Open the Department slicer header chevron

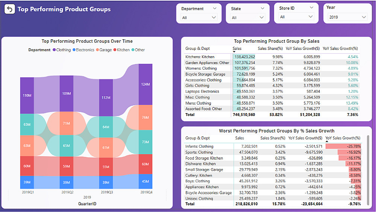point(214,8)
